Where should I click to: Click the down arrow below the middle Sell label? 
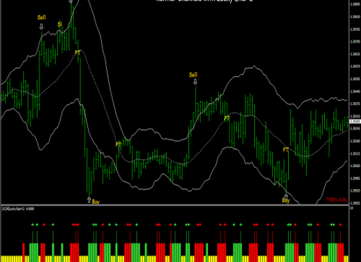[x=195, y=82]
